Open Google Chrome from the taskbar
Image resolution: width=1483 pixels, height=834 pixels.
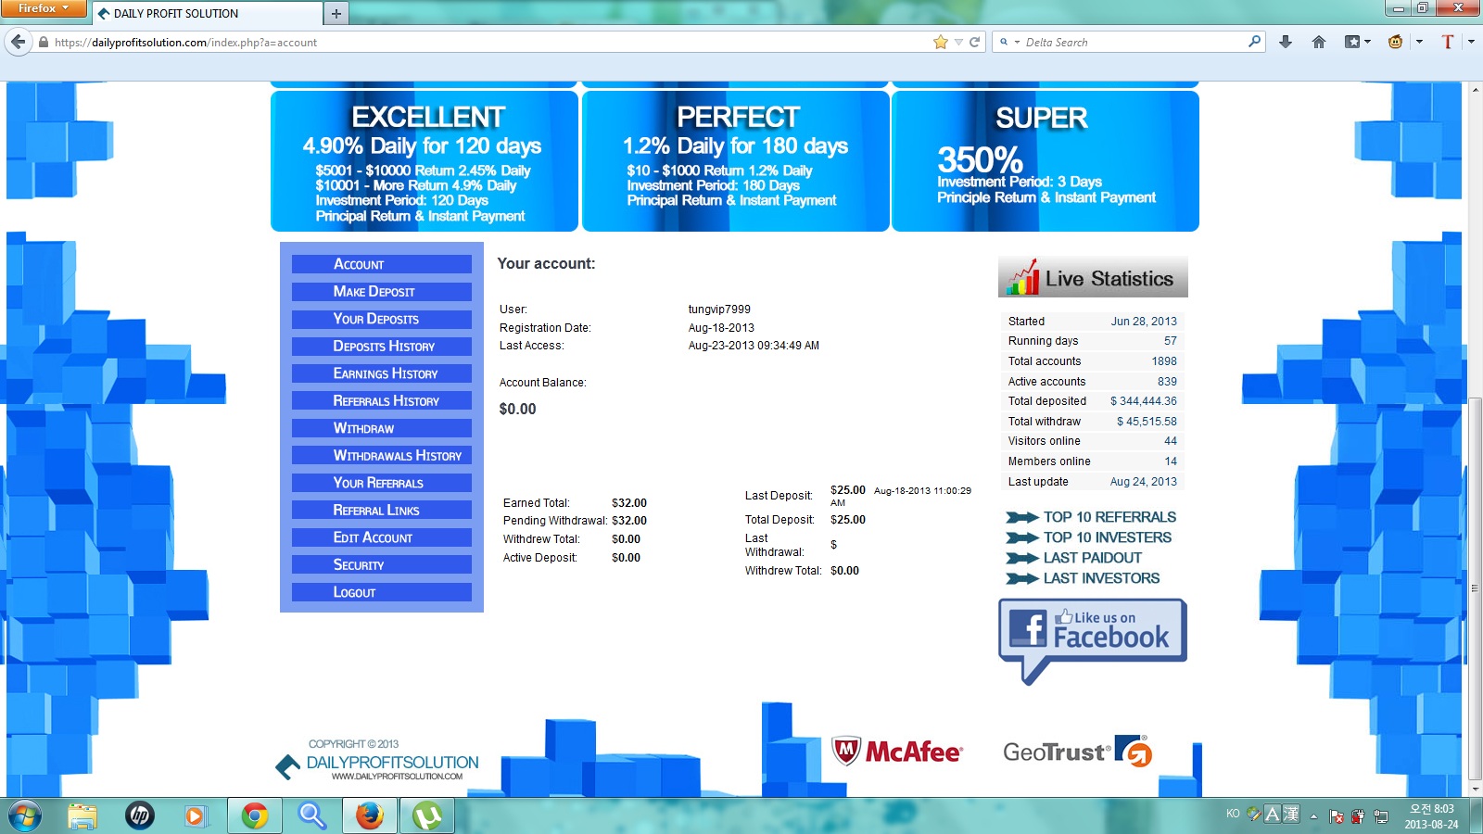point(254,815)
